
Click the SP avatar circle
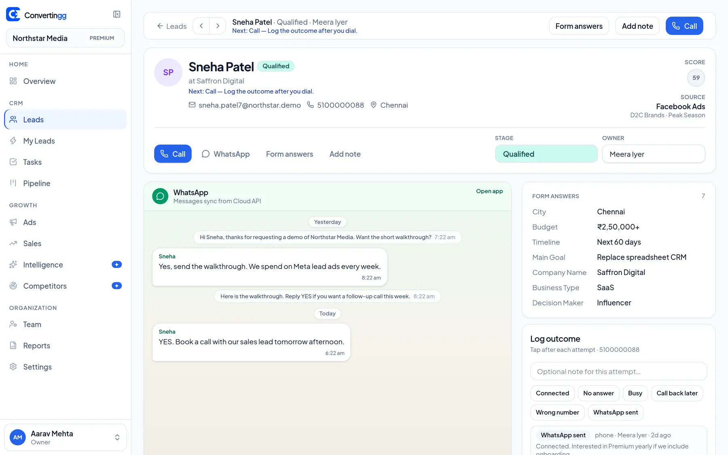(168, 72)
